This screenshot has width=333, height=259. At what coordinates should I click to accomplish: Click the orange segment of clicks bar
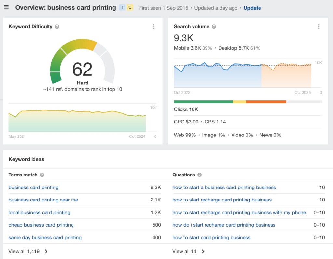[266, 102]
